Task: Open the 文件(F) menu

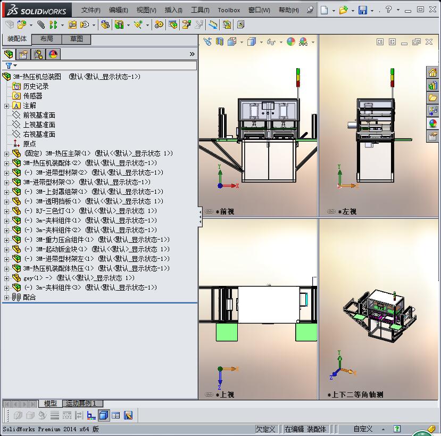Action: [x=90, y=10]
